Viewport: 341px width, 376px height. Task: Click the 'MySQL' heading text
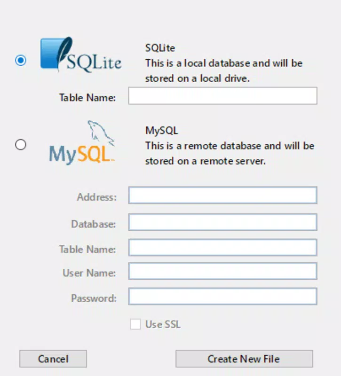coord(161,131)
